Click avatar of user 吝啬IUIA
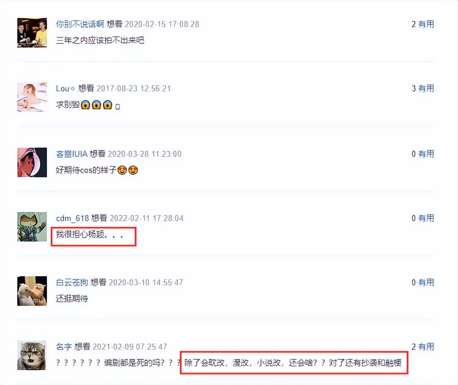The width and height of the screenshot is (458, 385). click(32, 162)
